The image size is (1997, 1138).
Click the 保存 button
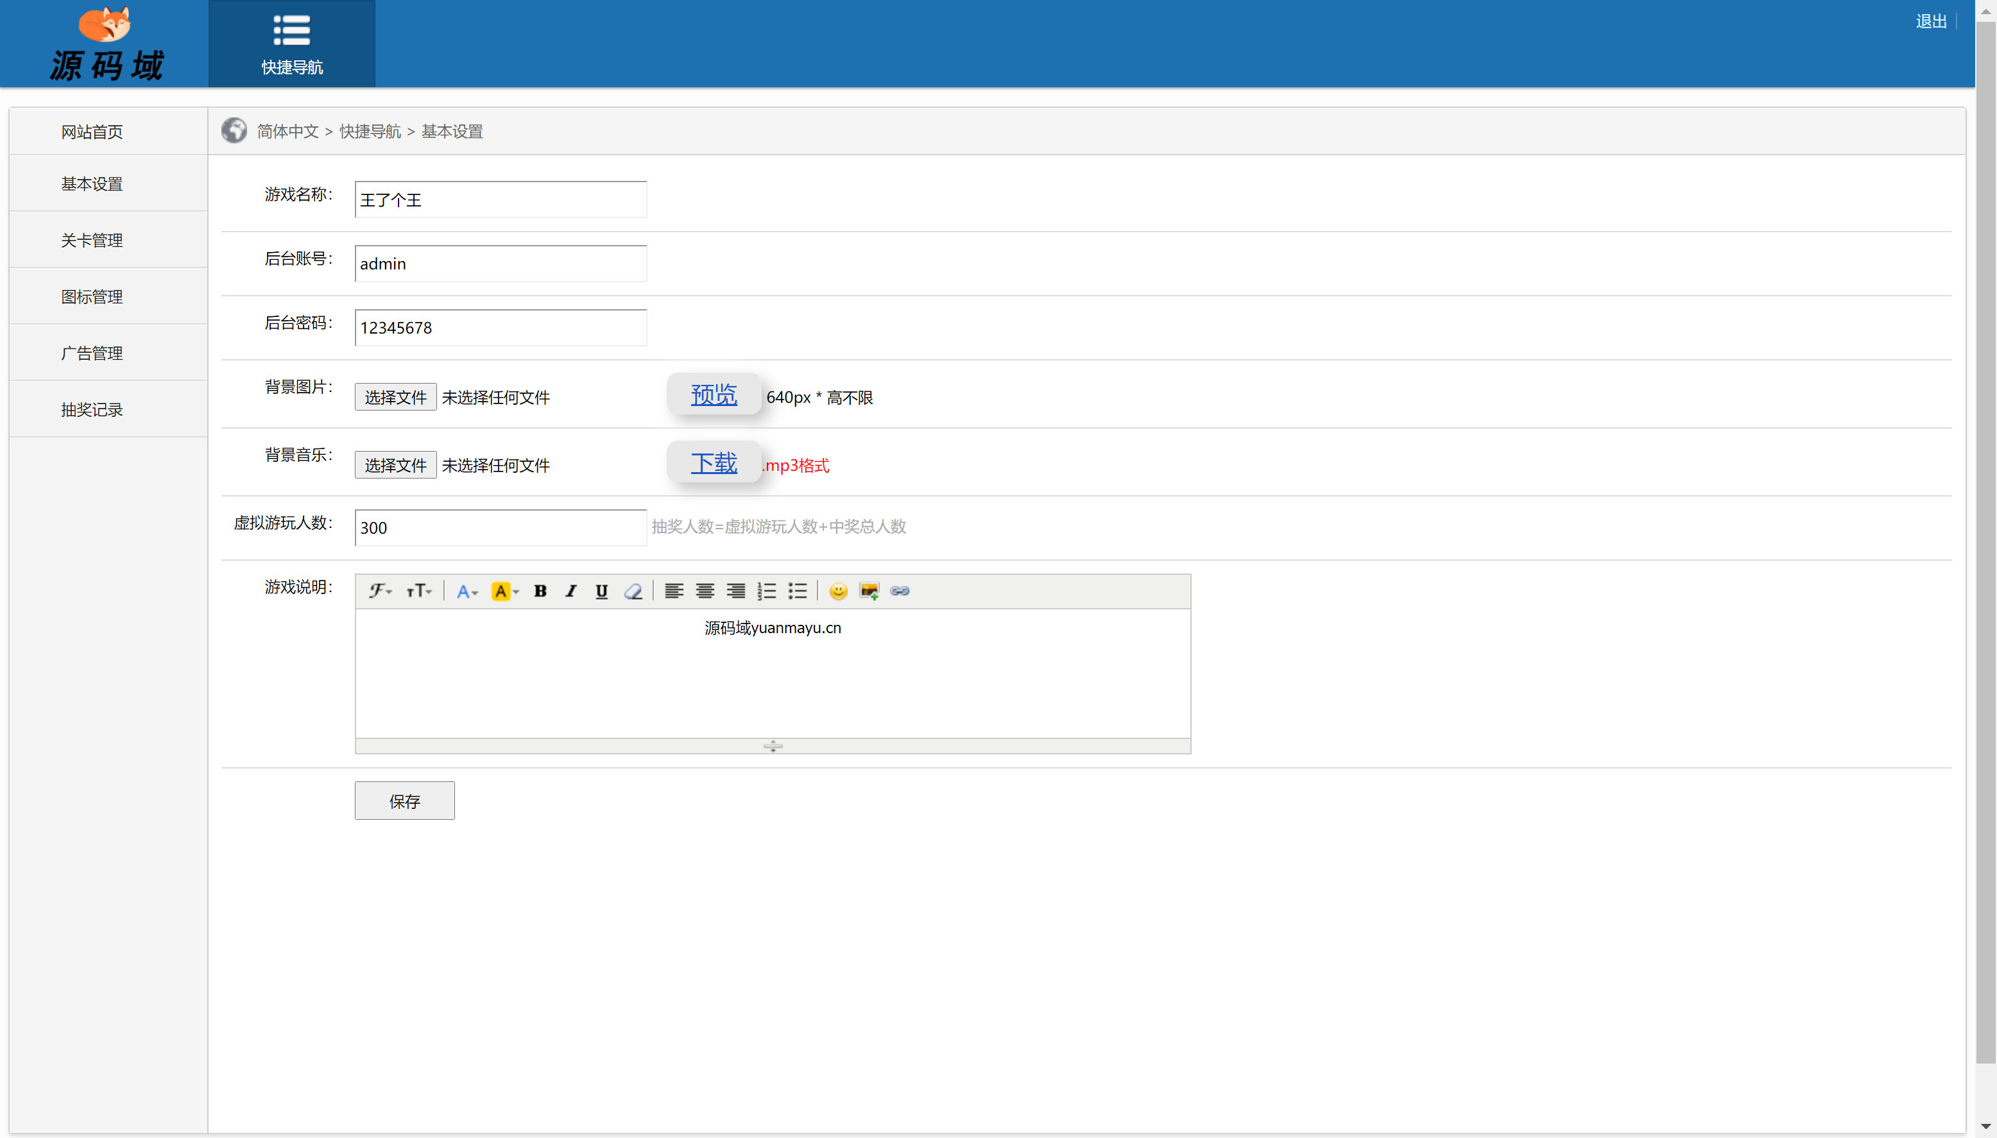404,801
